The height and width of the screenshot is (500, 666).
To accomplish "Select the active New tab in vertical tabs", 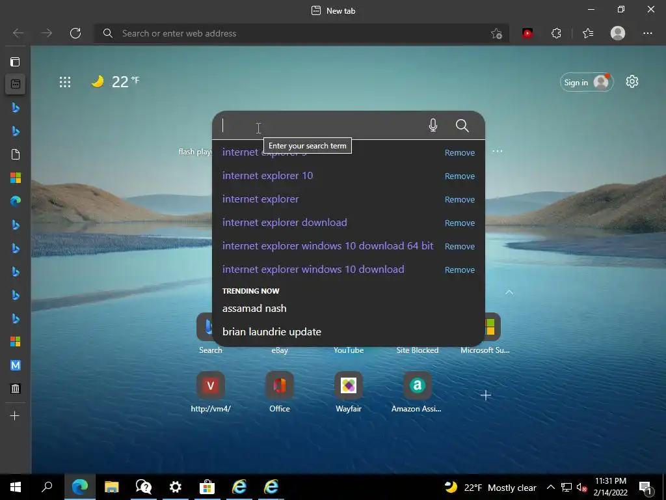I will pyautogui.click(x=16, y=84).
